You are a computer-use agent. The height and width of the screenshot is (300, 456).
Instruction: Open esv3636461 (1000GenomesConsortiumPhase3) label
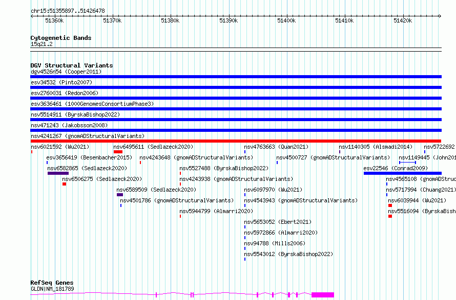click(92, 104)
